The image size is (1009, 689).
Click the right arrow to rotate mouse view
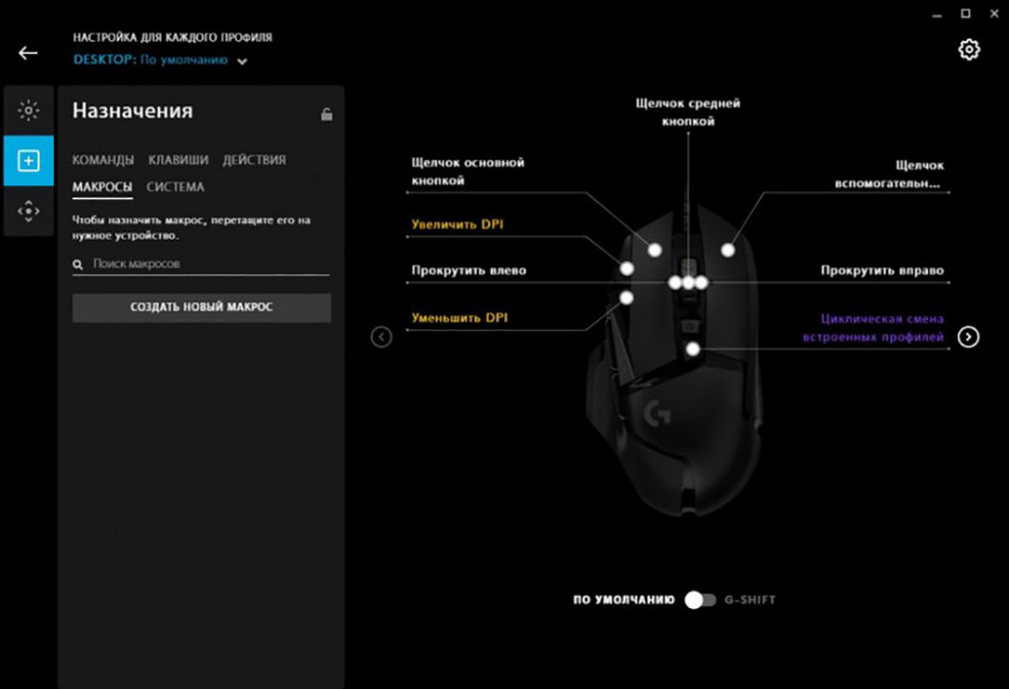coord(969,337)
